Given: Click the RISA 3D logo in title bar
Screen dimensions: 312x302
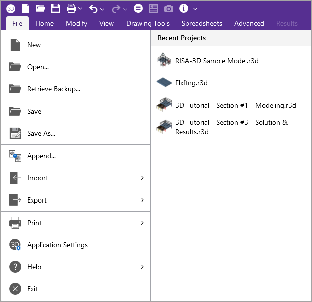Looking at the screenshot, I should coord(10,8).
